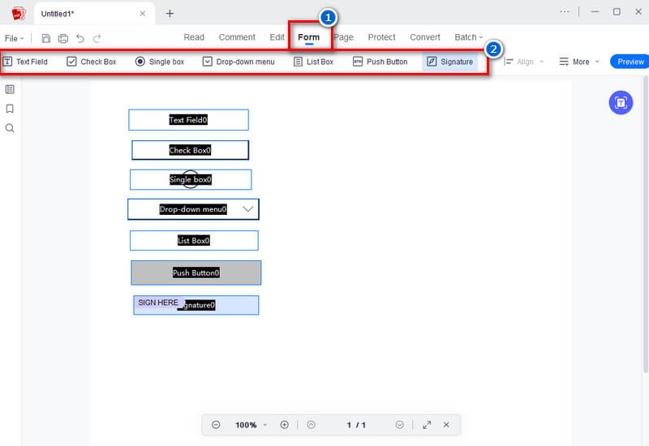Switch to the Convert tab
Screen dimensions: 649x446
(425, 37)
